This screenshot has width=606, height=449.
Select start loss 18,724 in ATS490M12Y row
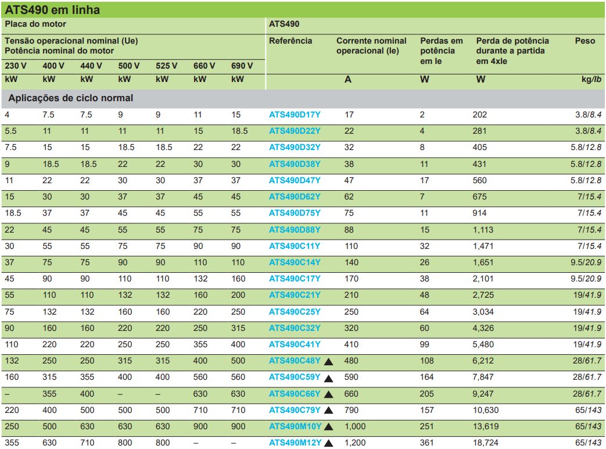pos(486,443)
